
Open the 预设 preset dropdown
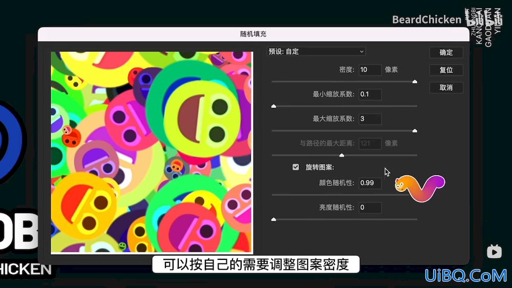(x=316, y=51)
